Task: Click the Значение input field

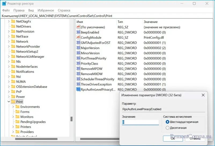Action: coord(140,122)
